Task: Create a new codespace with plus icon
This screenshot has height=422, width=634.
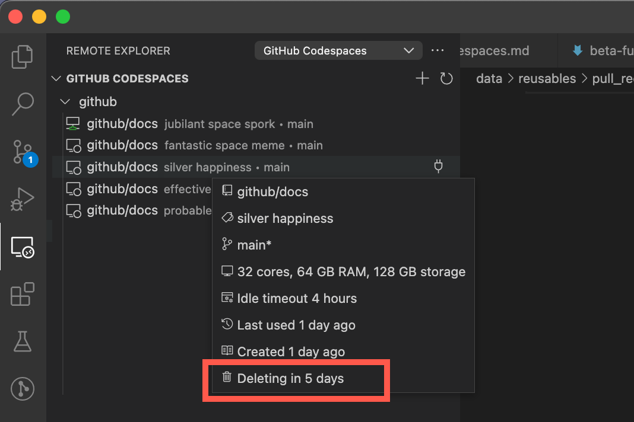Action: (x=422, y=78)
